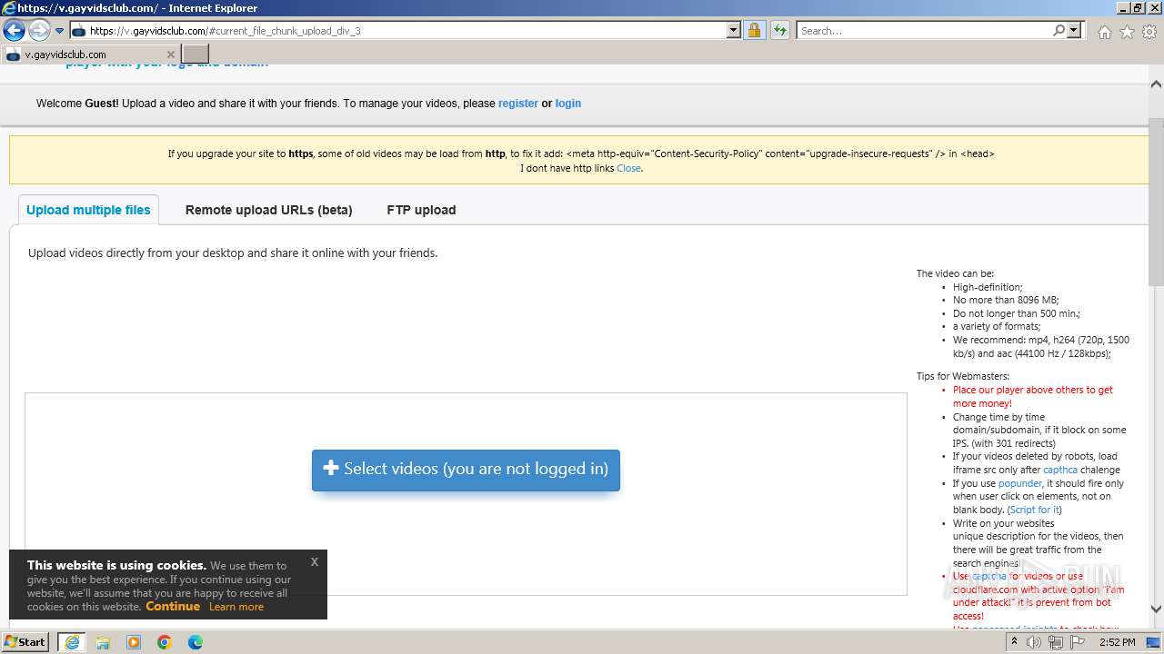1164x654 pixels.
Task: Launch Google Chrome from taskbar
Action: click(x=165, y=642)
